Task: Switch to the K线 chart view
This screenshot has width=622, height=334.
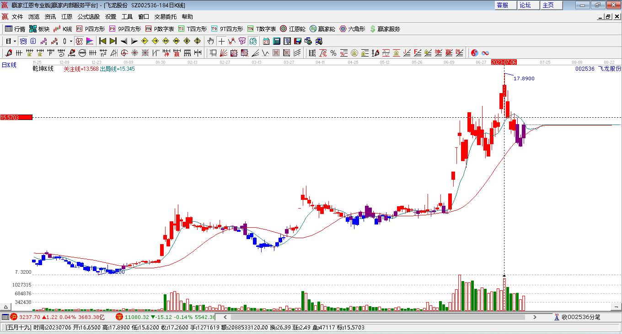Action: 63,29
